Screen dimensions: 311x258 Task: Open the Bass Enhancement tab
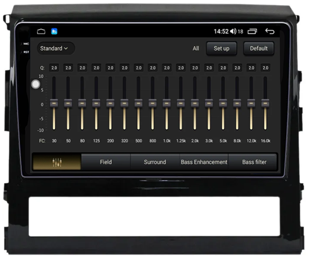click(204, 162)
